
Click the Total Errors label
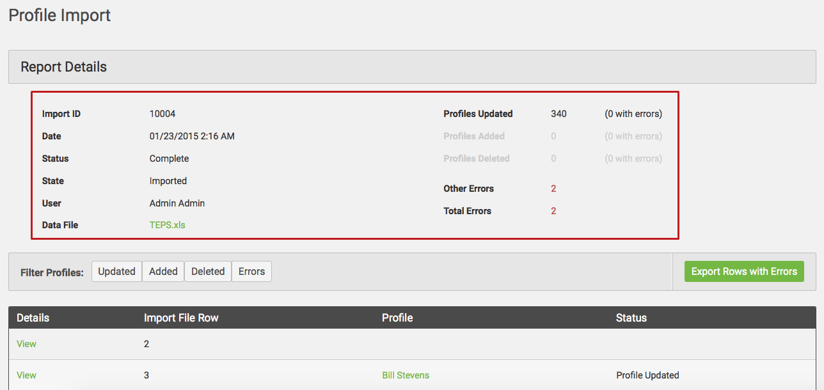coord(468,211)
